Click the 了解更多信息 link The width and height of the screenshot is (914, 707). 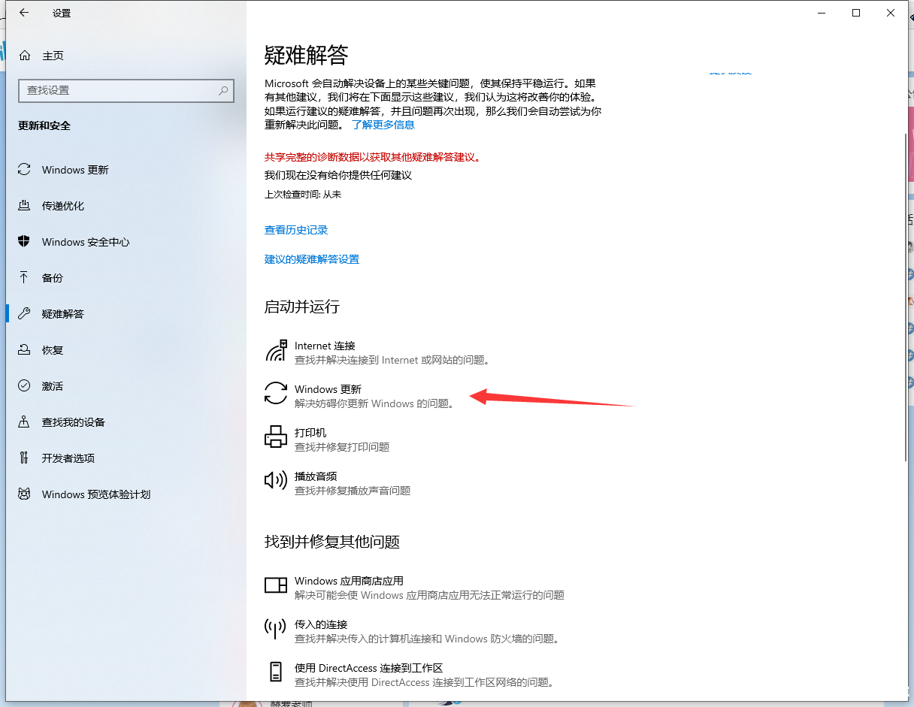(x=383, y=125)
